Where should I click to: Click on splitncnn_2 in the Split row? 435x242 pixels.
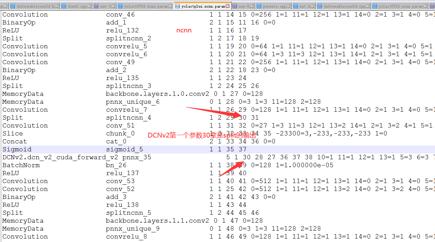click(129, 38)
